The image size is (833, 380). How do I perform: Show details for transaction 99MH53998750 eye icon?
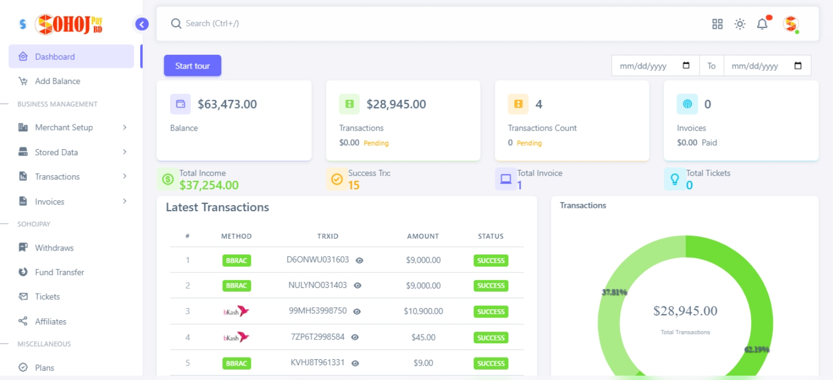(357, 311)
